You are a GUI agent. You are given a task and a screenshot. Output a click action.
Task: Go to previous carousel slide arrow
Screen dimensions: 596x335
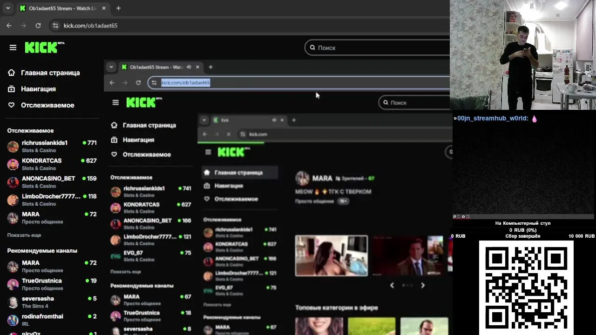click(392, 285)
